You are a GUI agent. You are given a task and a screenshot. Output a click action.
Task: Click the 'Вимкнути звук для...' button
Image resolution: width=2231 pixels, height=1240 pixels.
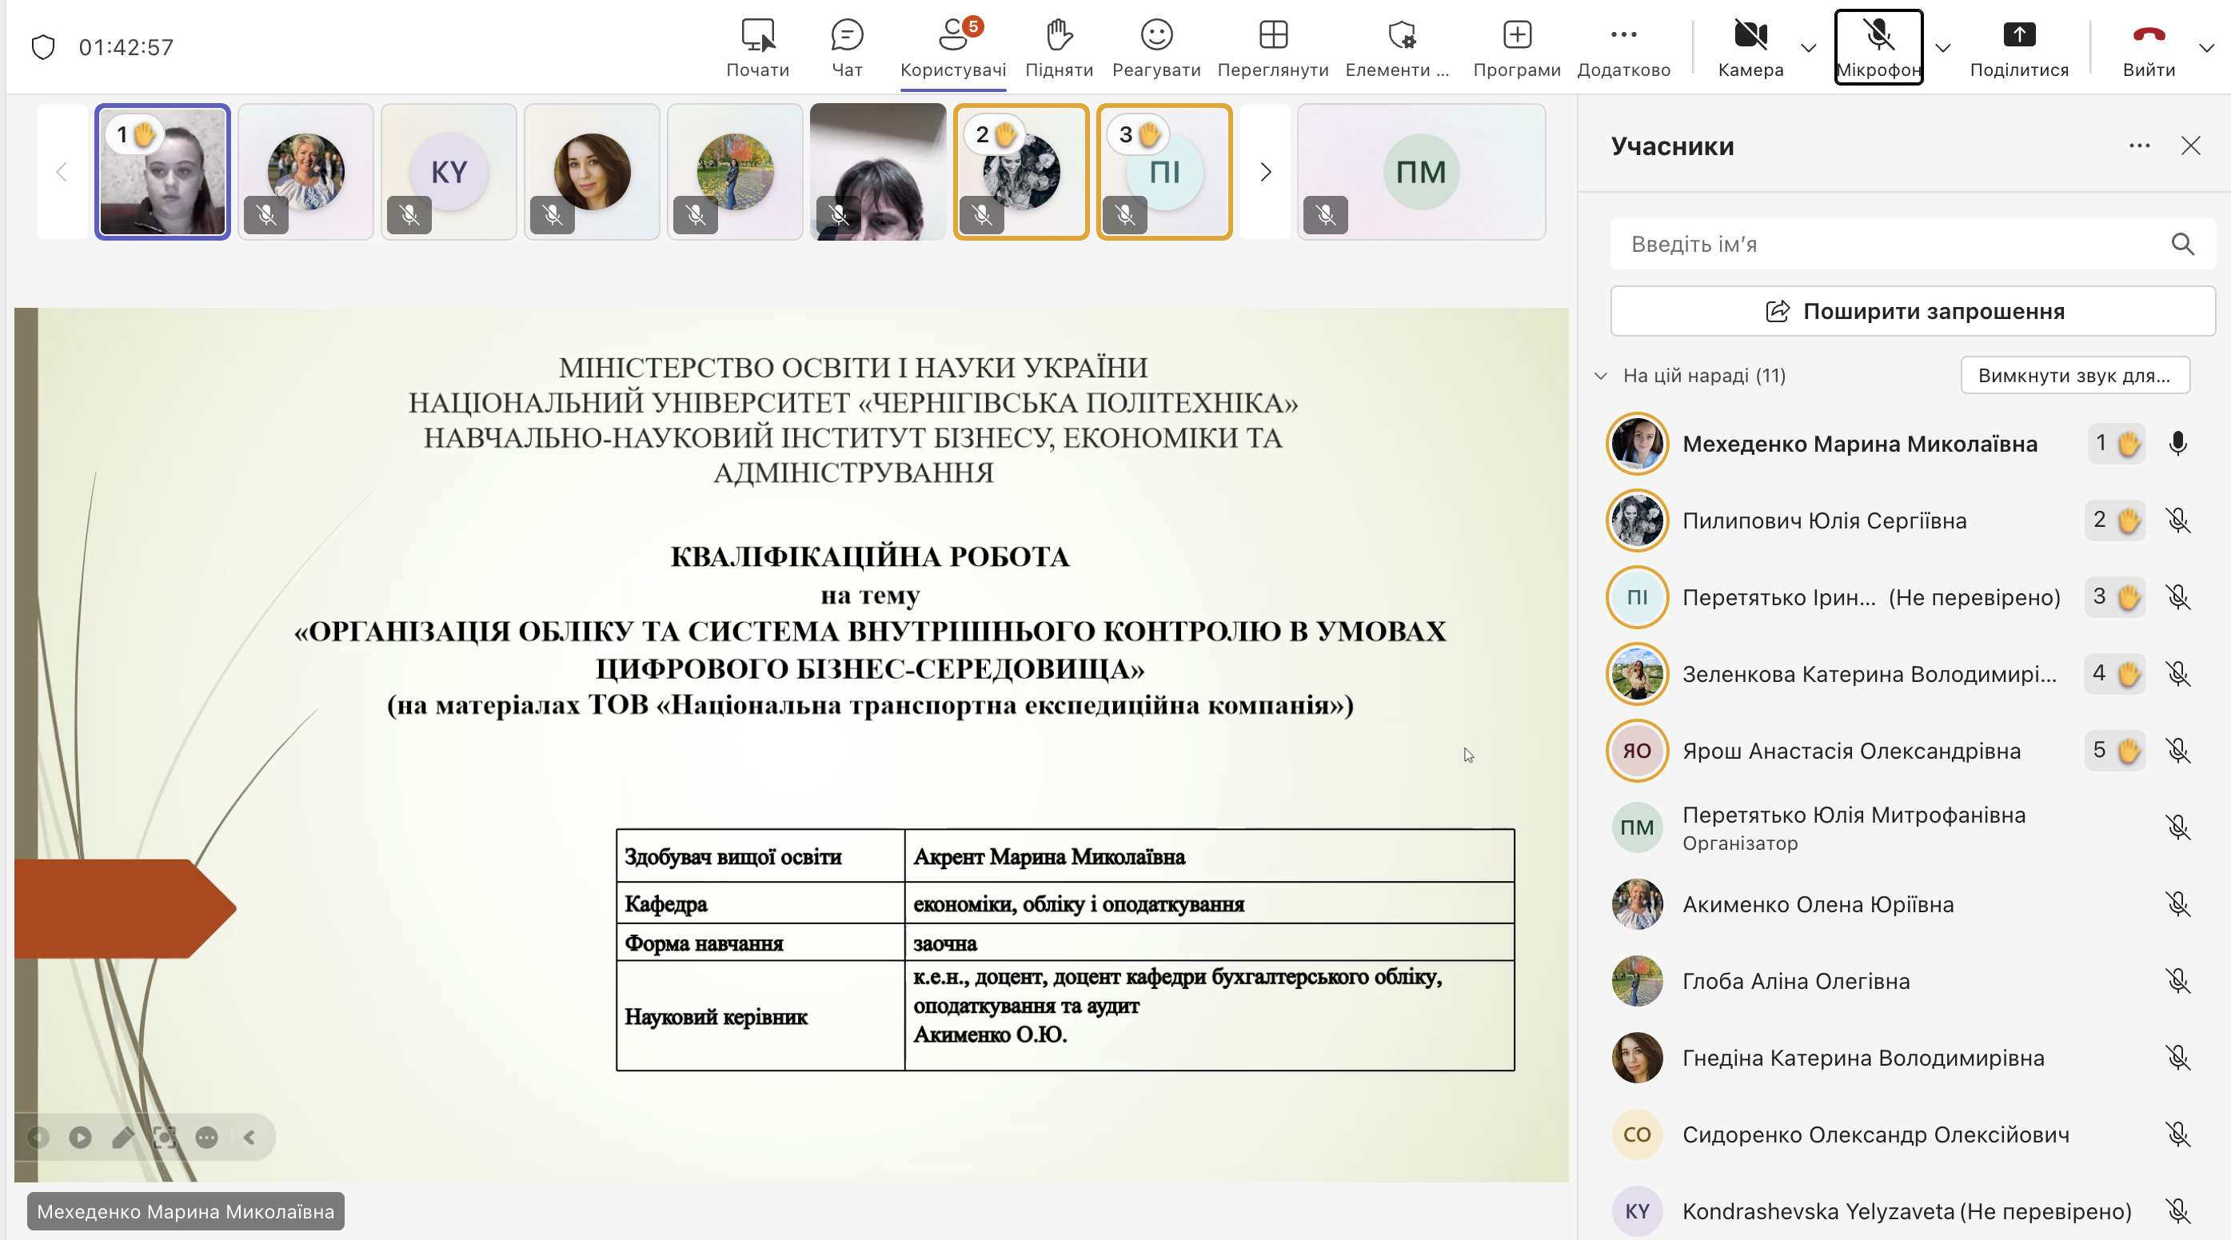[2073, 376]
